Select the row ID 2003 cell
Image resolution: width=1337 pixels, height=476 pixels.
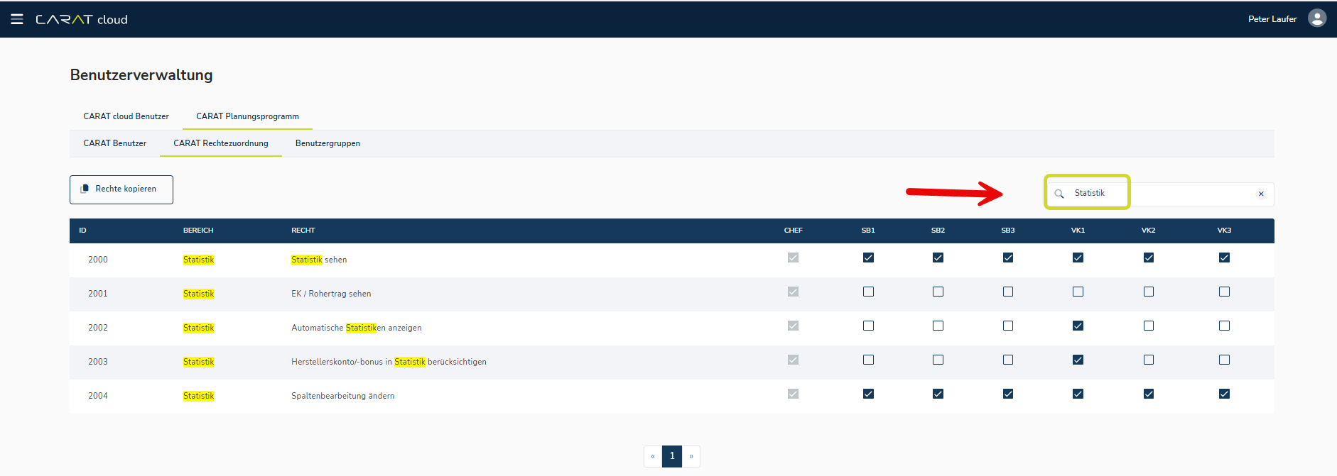point(98,362)
